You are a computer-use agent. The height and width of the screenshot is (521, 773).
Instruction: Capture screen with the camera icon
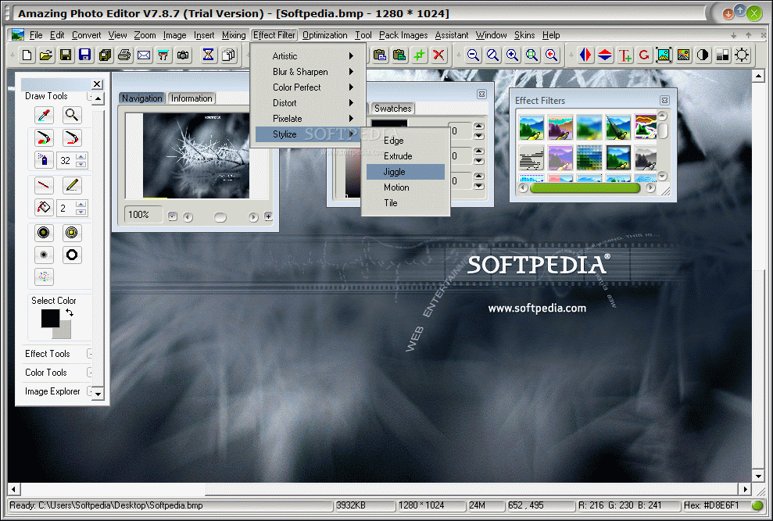pyautogui.click(x=183, y=55)
